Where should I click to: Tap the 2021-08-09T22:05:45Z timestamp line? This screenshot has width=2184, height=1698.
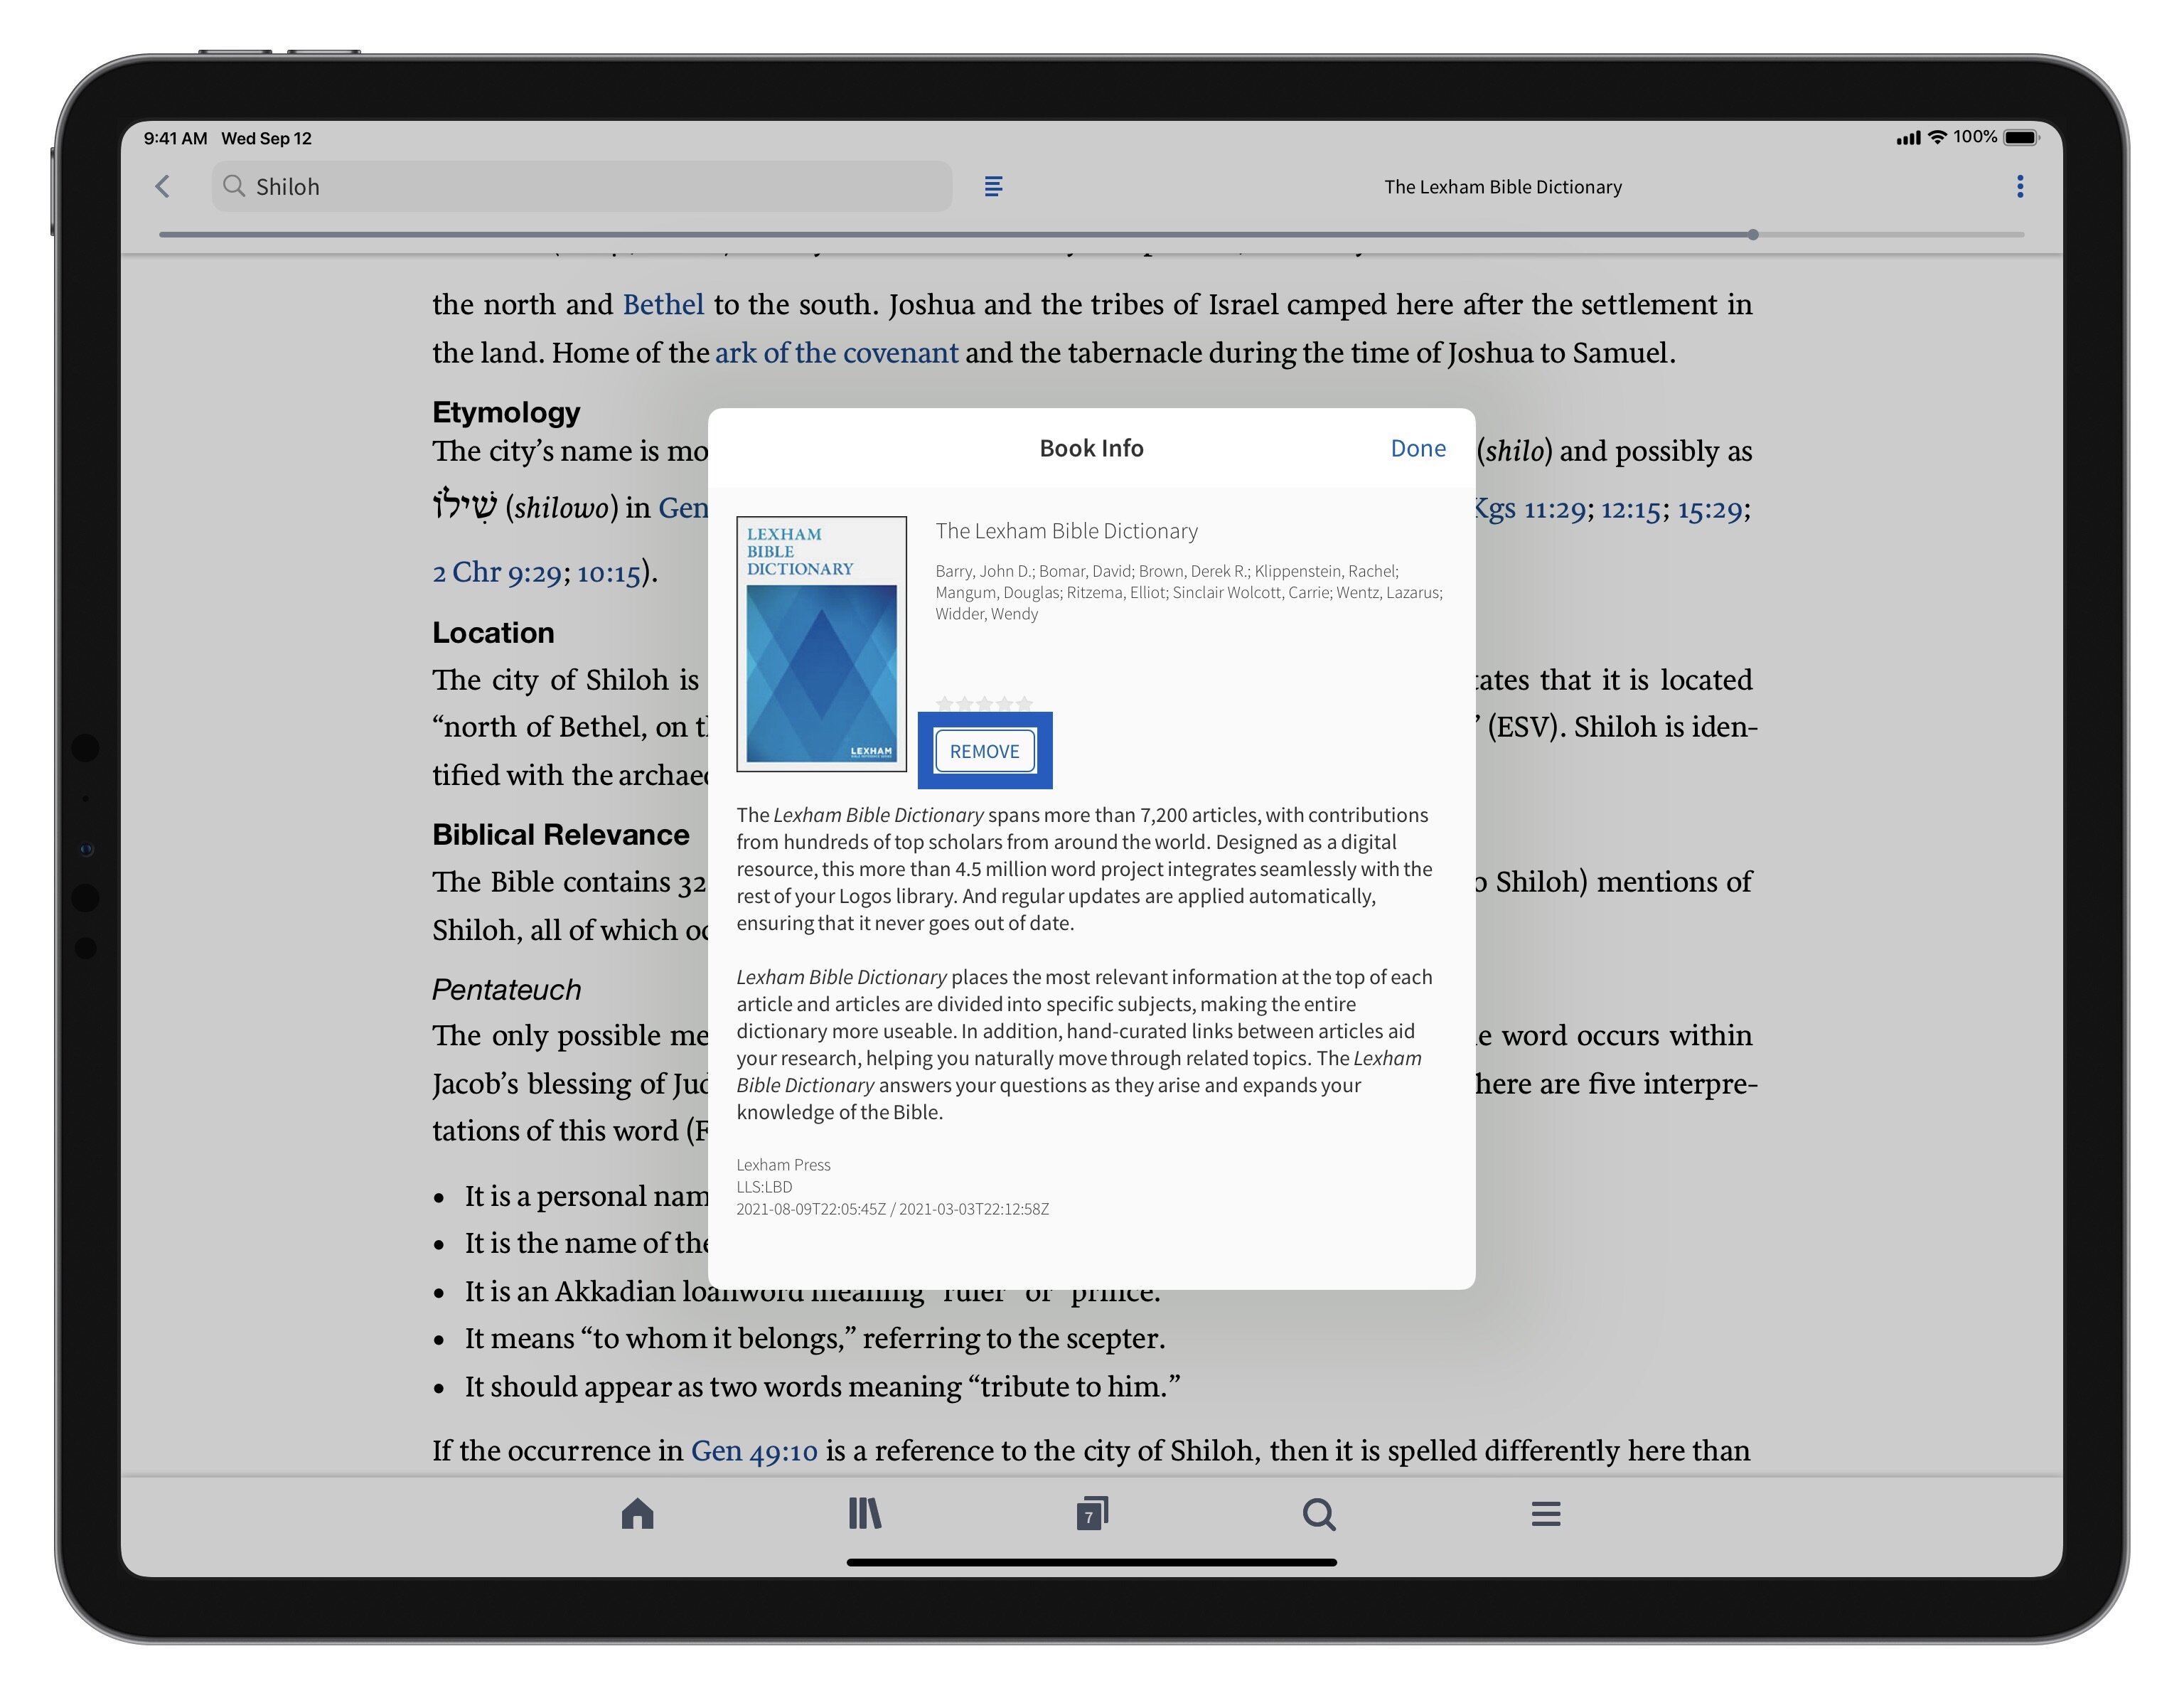coord(892,1209)
